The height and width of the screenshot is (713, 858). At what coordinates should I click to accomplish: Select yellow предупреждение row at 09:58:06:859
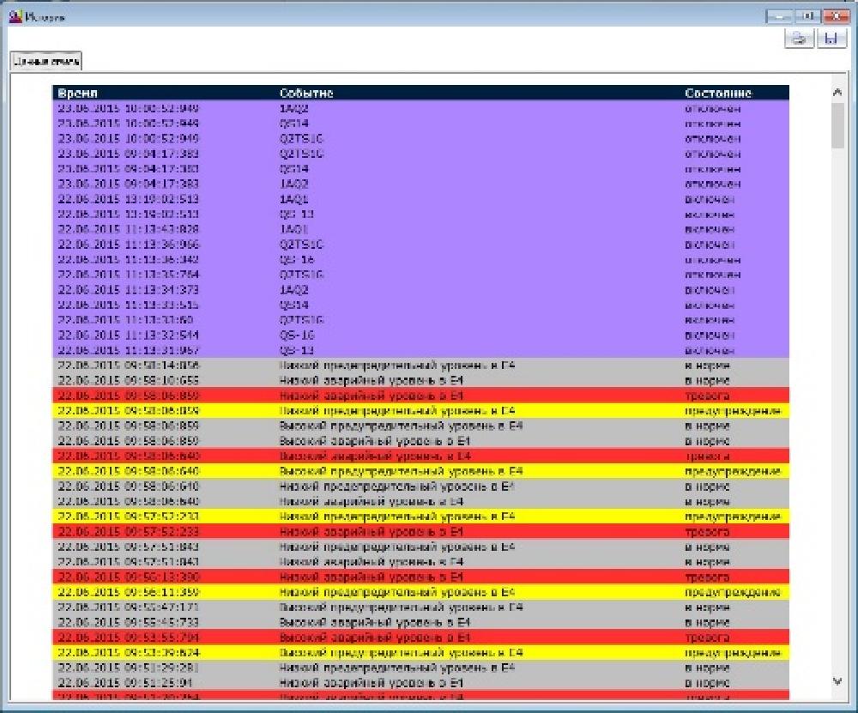[420, 411]
